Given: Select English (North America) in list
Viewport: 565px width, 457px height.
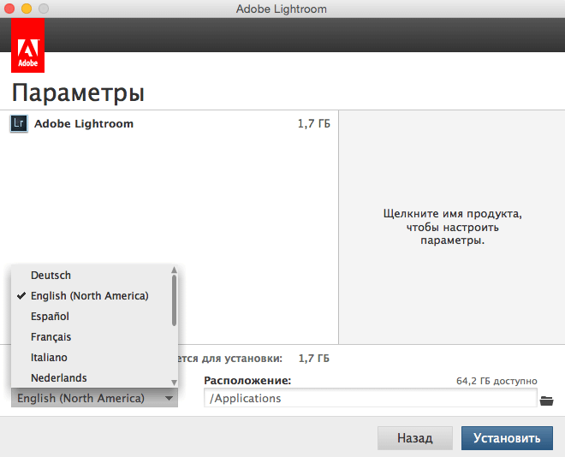Looking at the screenshot, I should 89,295.
